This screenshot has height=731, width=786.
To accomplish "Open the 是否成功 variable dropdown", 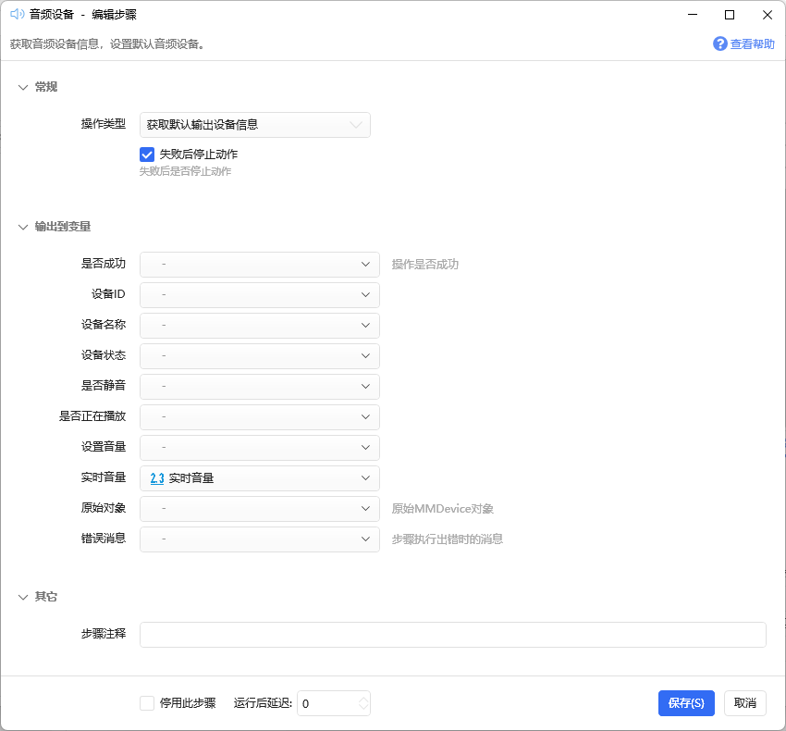I will pyautogui.click(x=260, y=265).
